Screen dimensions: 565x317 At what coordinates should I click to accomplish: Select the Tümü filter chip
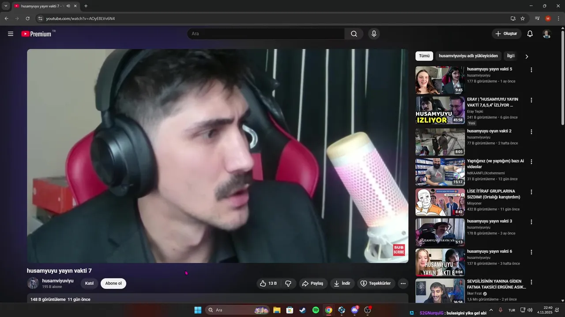pos(424,56)
